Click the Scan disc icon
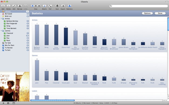The image size is (169, 105). (x=57, y=6)
